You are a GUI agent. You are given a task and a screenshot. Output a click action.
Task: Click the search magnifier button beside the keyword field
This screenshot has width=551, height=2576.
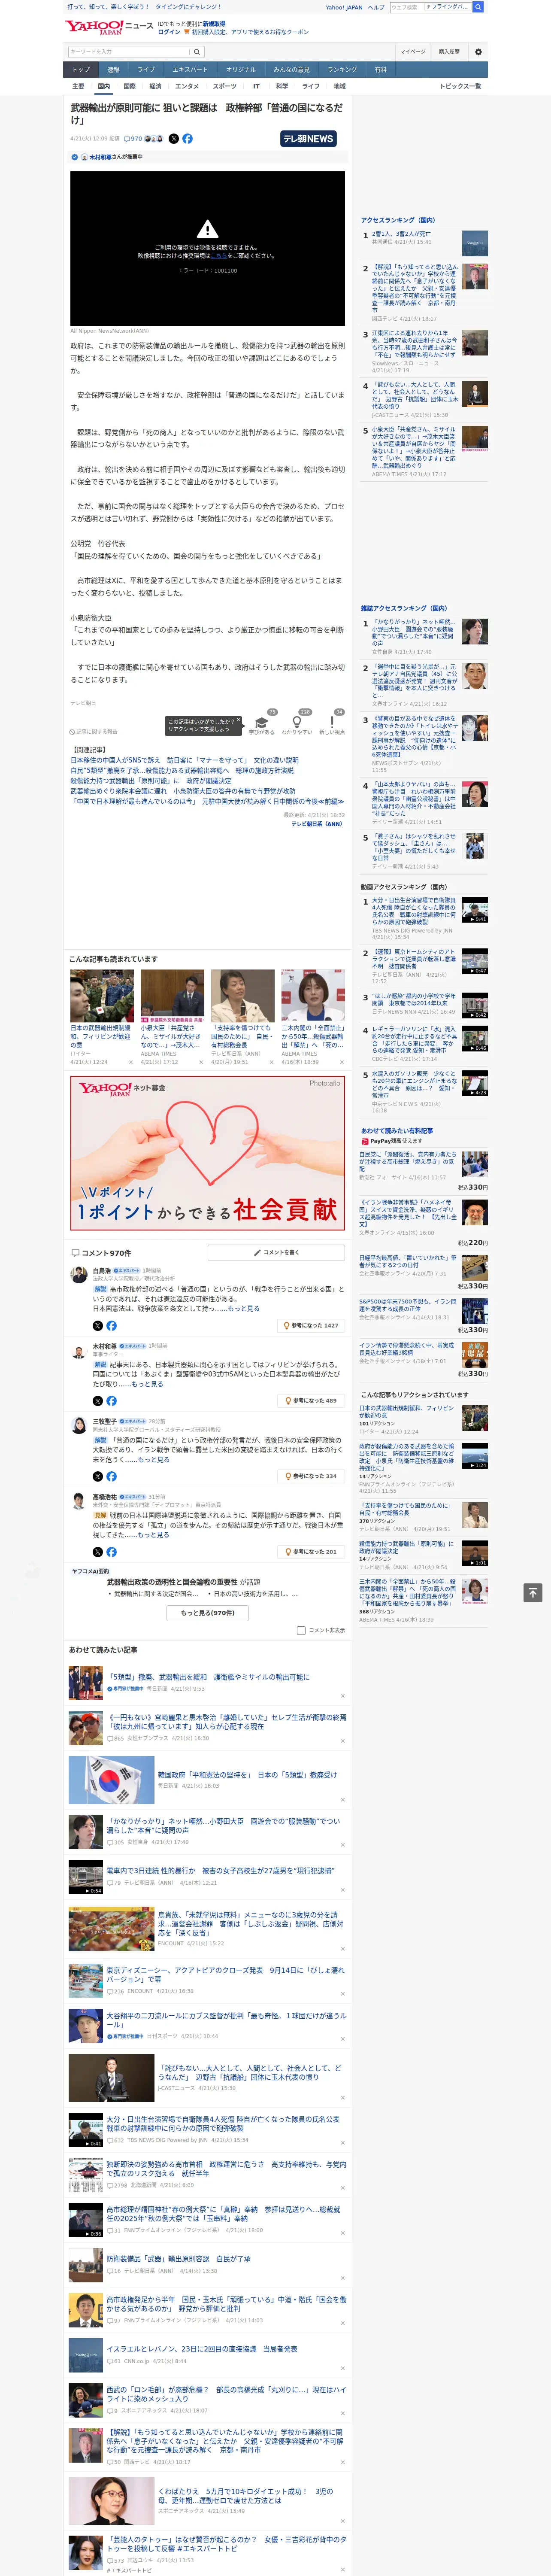tap(197, 51)
